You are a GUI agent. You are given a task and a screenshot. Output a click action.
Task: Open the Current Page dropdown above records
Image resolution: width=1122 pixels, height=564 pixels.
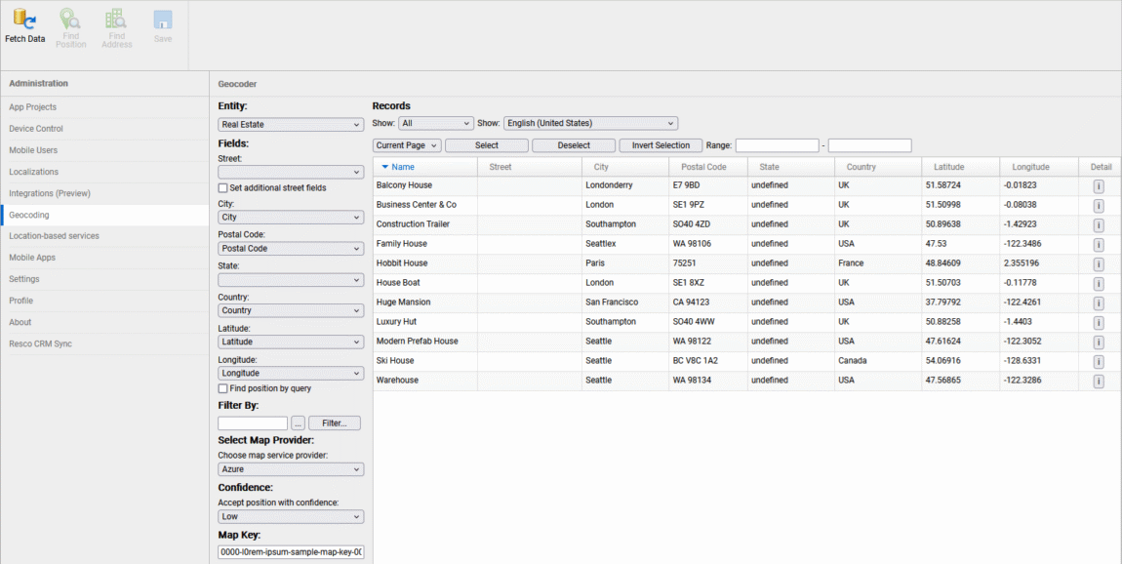click(404, 144)
